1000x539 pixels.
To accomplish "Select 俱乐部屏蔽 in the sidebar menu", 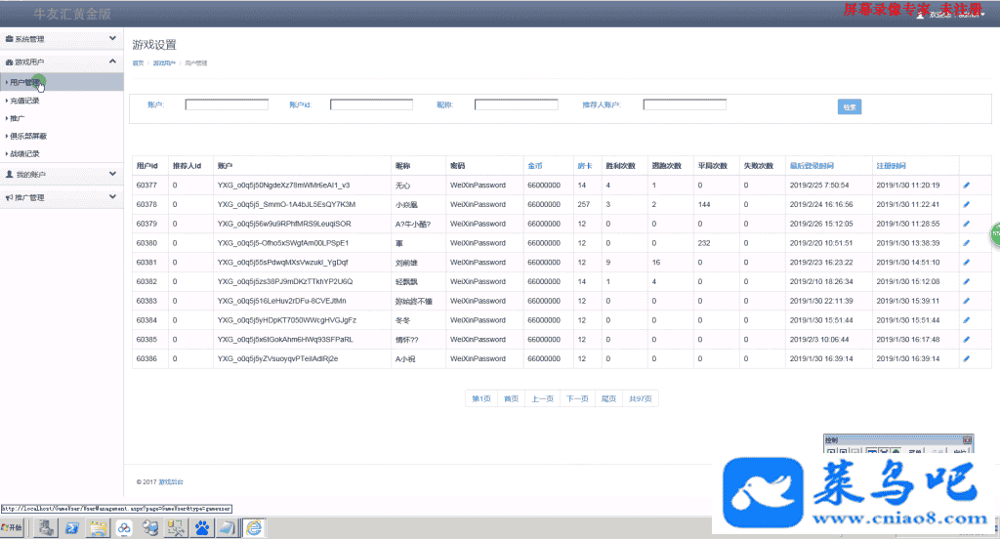I will coord(28,136).
